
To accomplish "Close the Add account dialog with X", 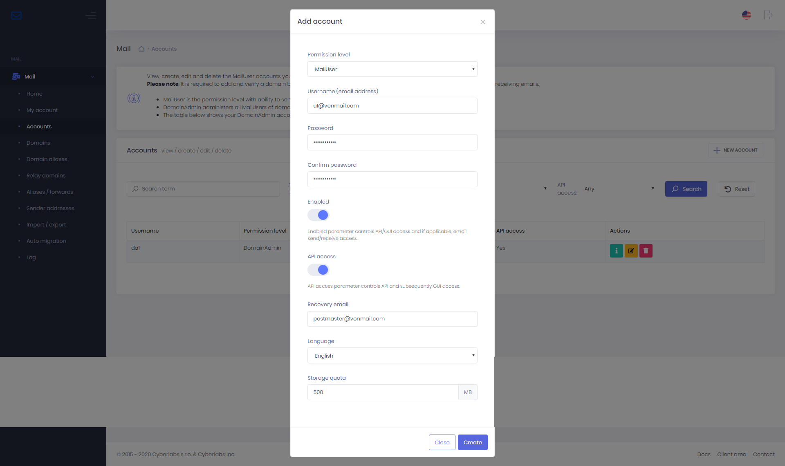I will point(483,22).
